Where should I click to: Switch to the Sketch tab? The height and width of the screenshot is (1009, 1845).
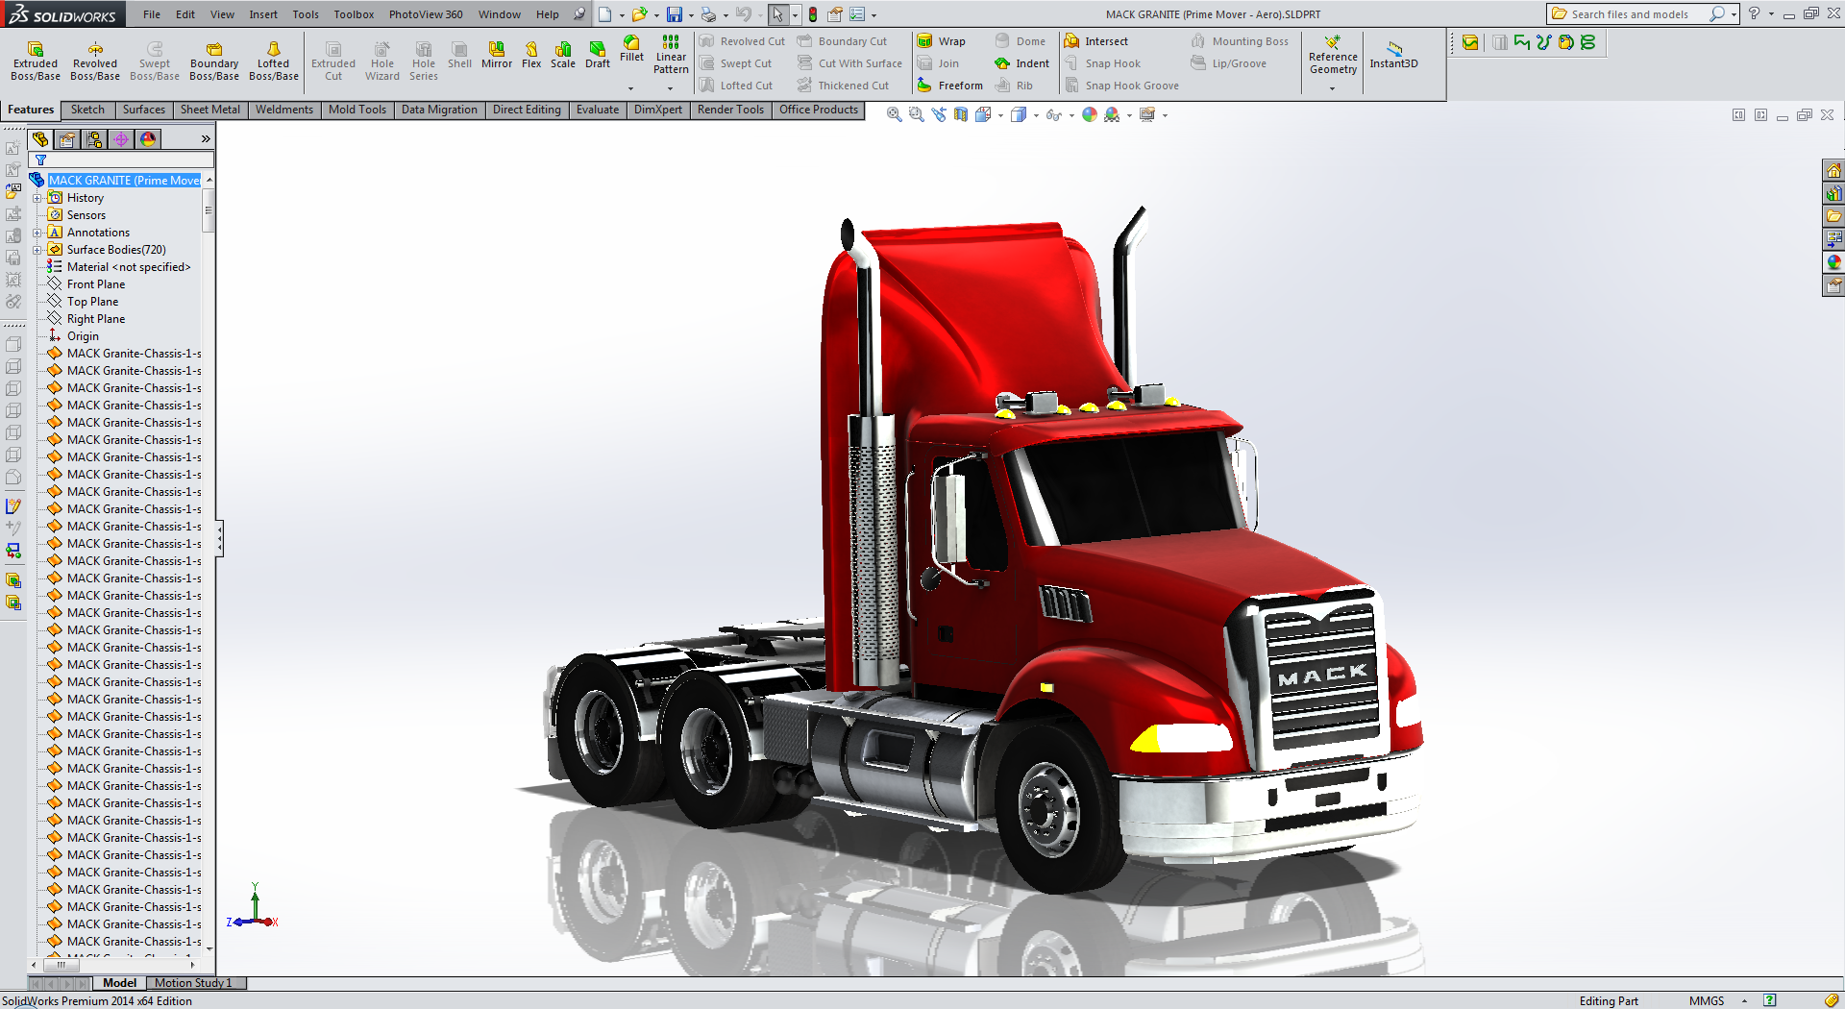pos(87,110)
